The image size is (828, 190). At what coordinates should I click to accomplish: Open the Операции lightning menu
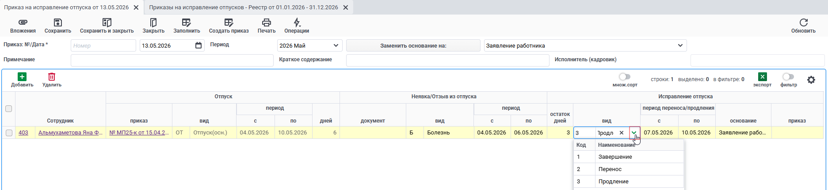297,22
